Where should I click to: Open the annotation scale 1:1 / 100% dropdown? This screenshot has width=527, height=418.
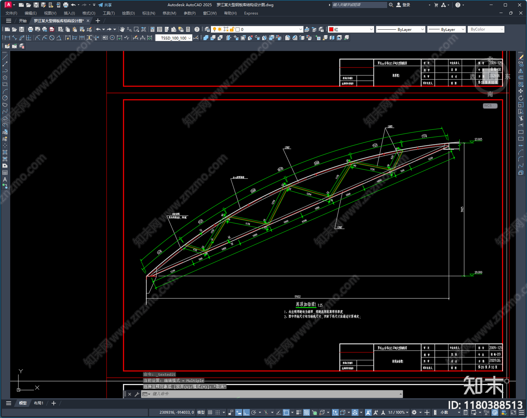[398, 412]
